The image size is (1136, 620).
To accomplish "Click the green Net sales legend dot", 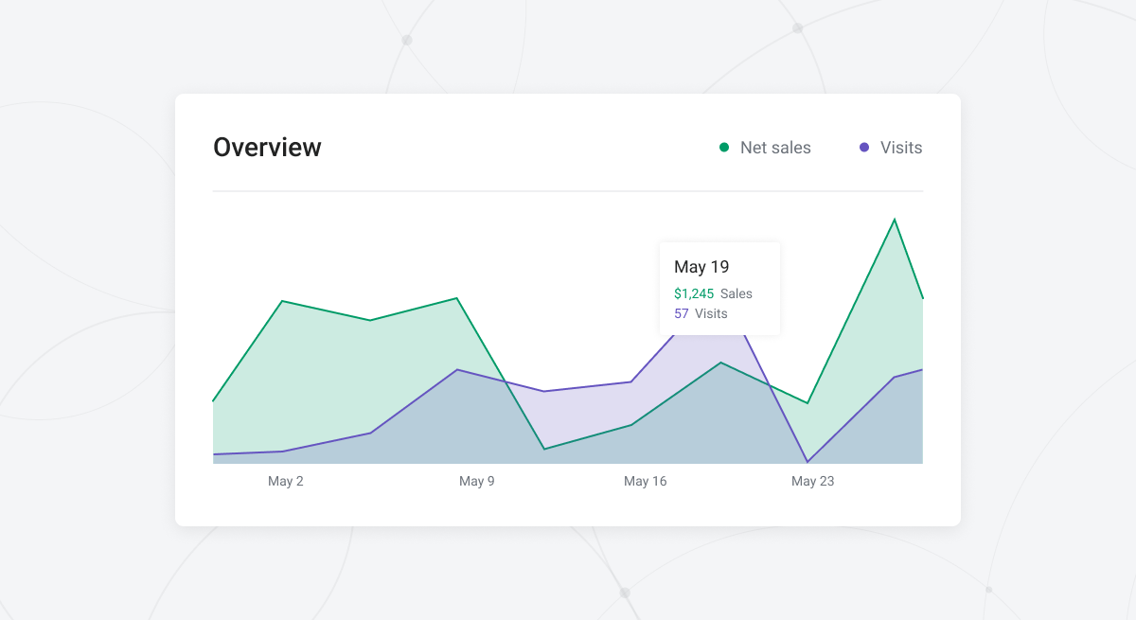I will (x=724, y=148).
